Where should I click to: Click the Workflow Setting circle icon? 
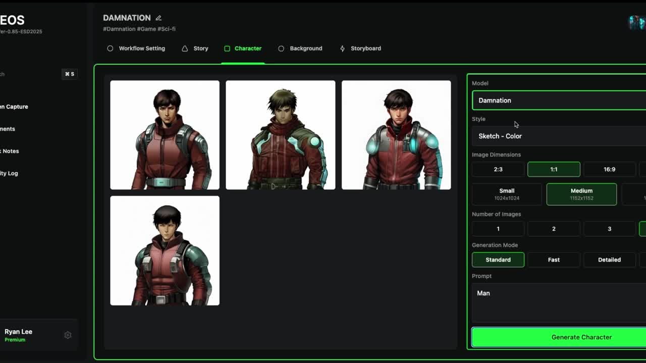(x=110, y=48)
